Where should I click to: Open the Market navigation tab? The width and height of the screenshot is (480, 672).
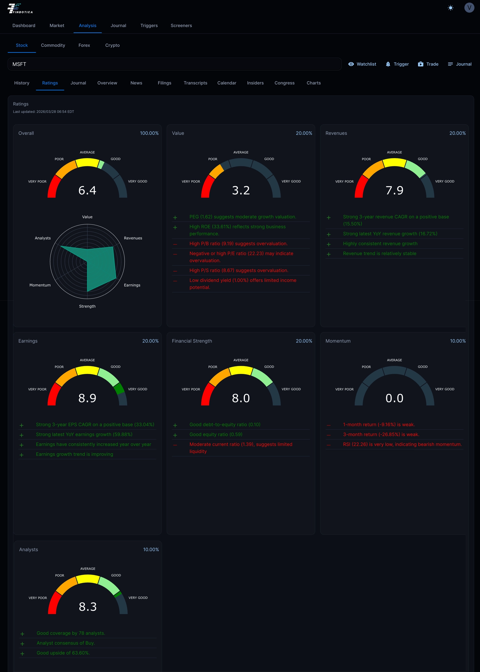coord(57,25)
